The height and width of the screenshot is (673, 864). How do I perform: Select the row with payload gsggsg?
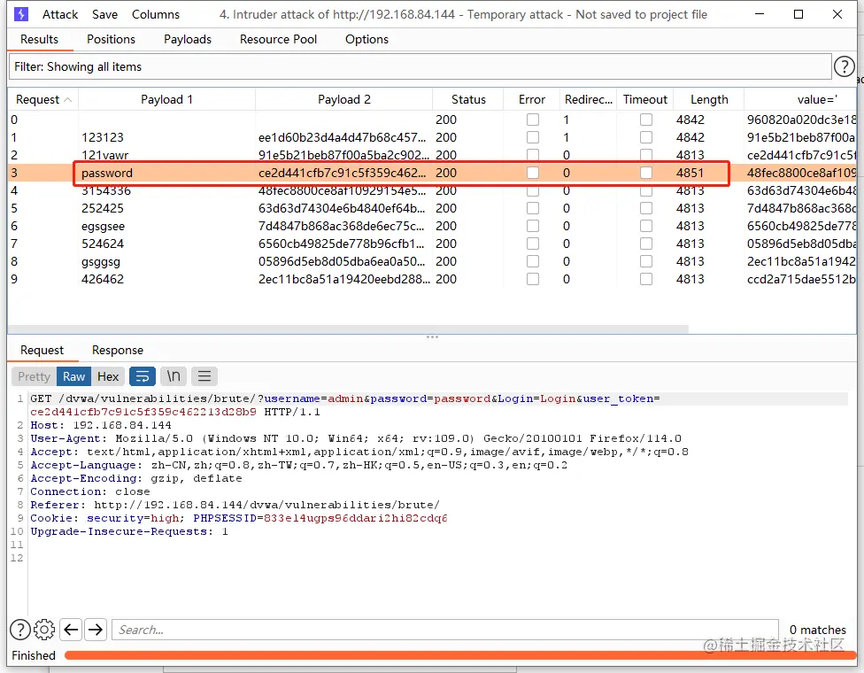tap(432, 261)
